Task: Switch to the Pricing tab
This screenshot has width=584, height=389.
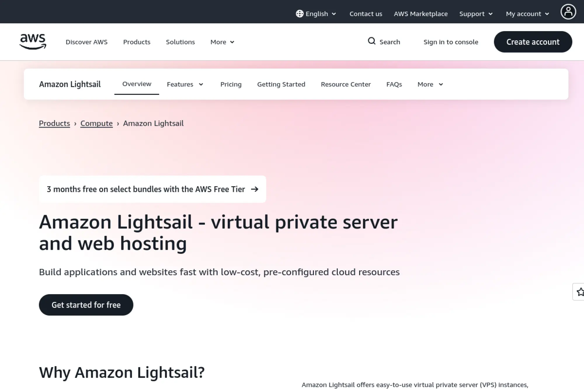Action: (231, 84)
